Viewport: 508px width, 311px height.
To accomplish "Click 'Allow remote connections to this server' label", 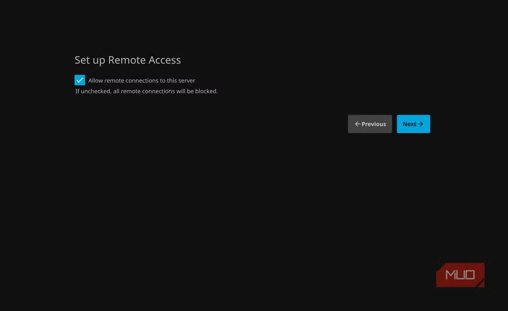I will [x=142, y=80].
